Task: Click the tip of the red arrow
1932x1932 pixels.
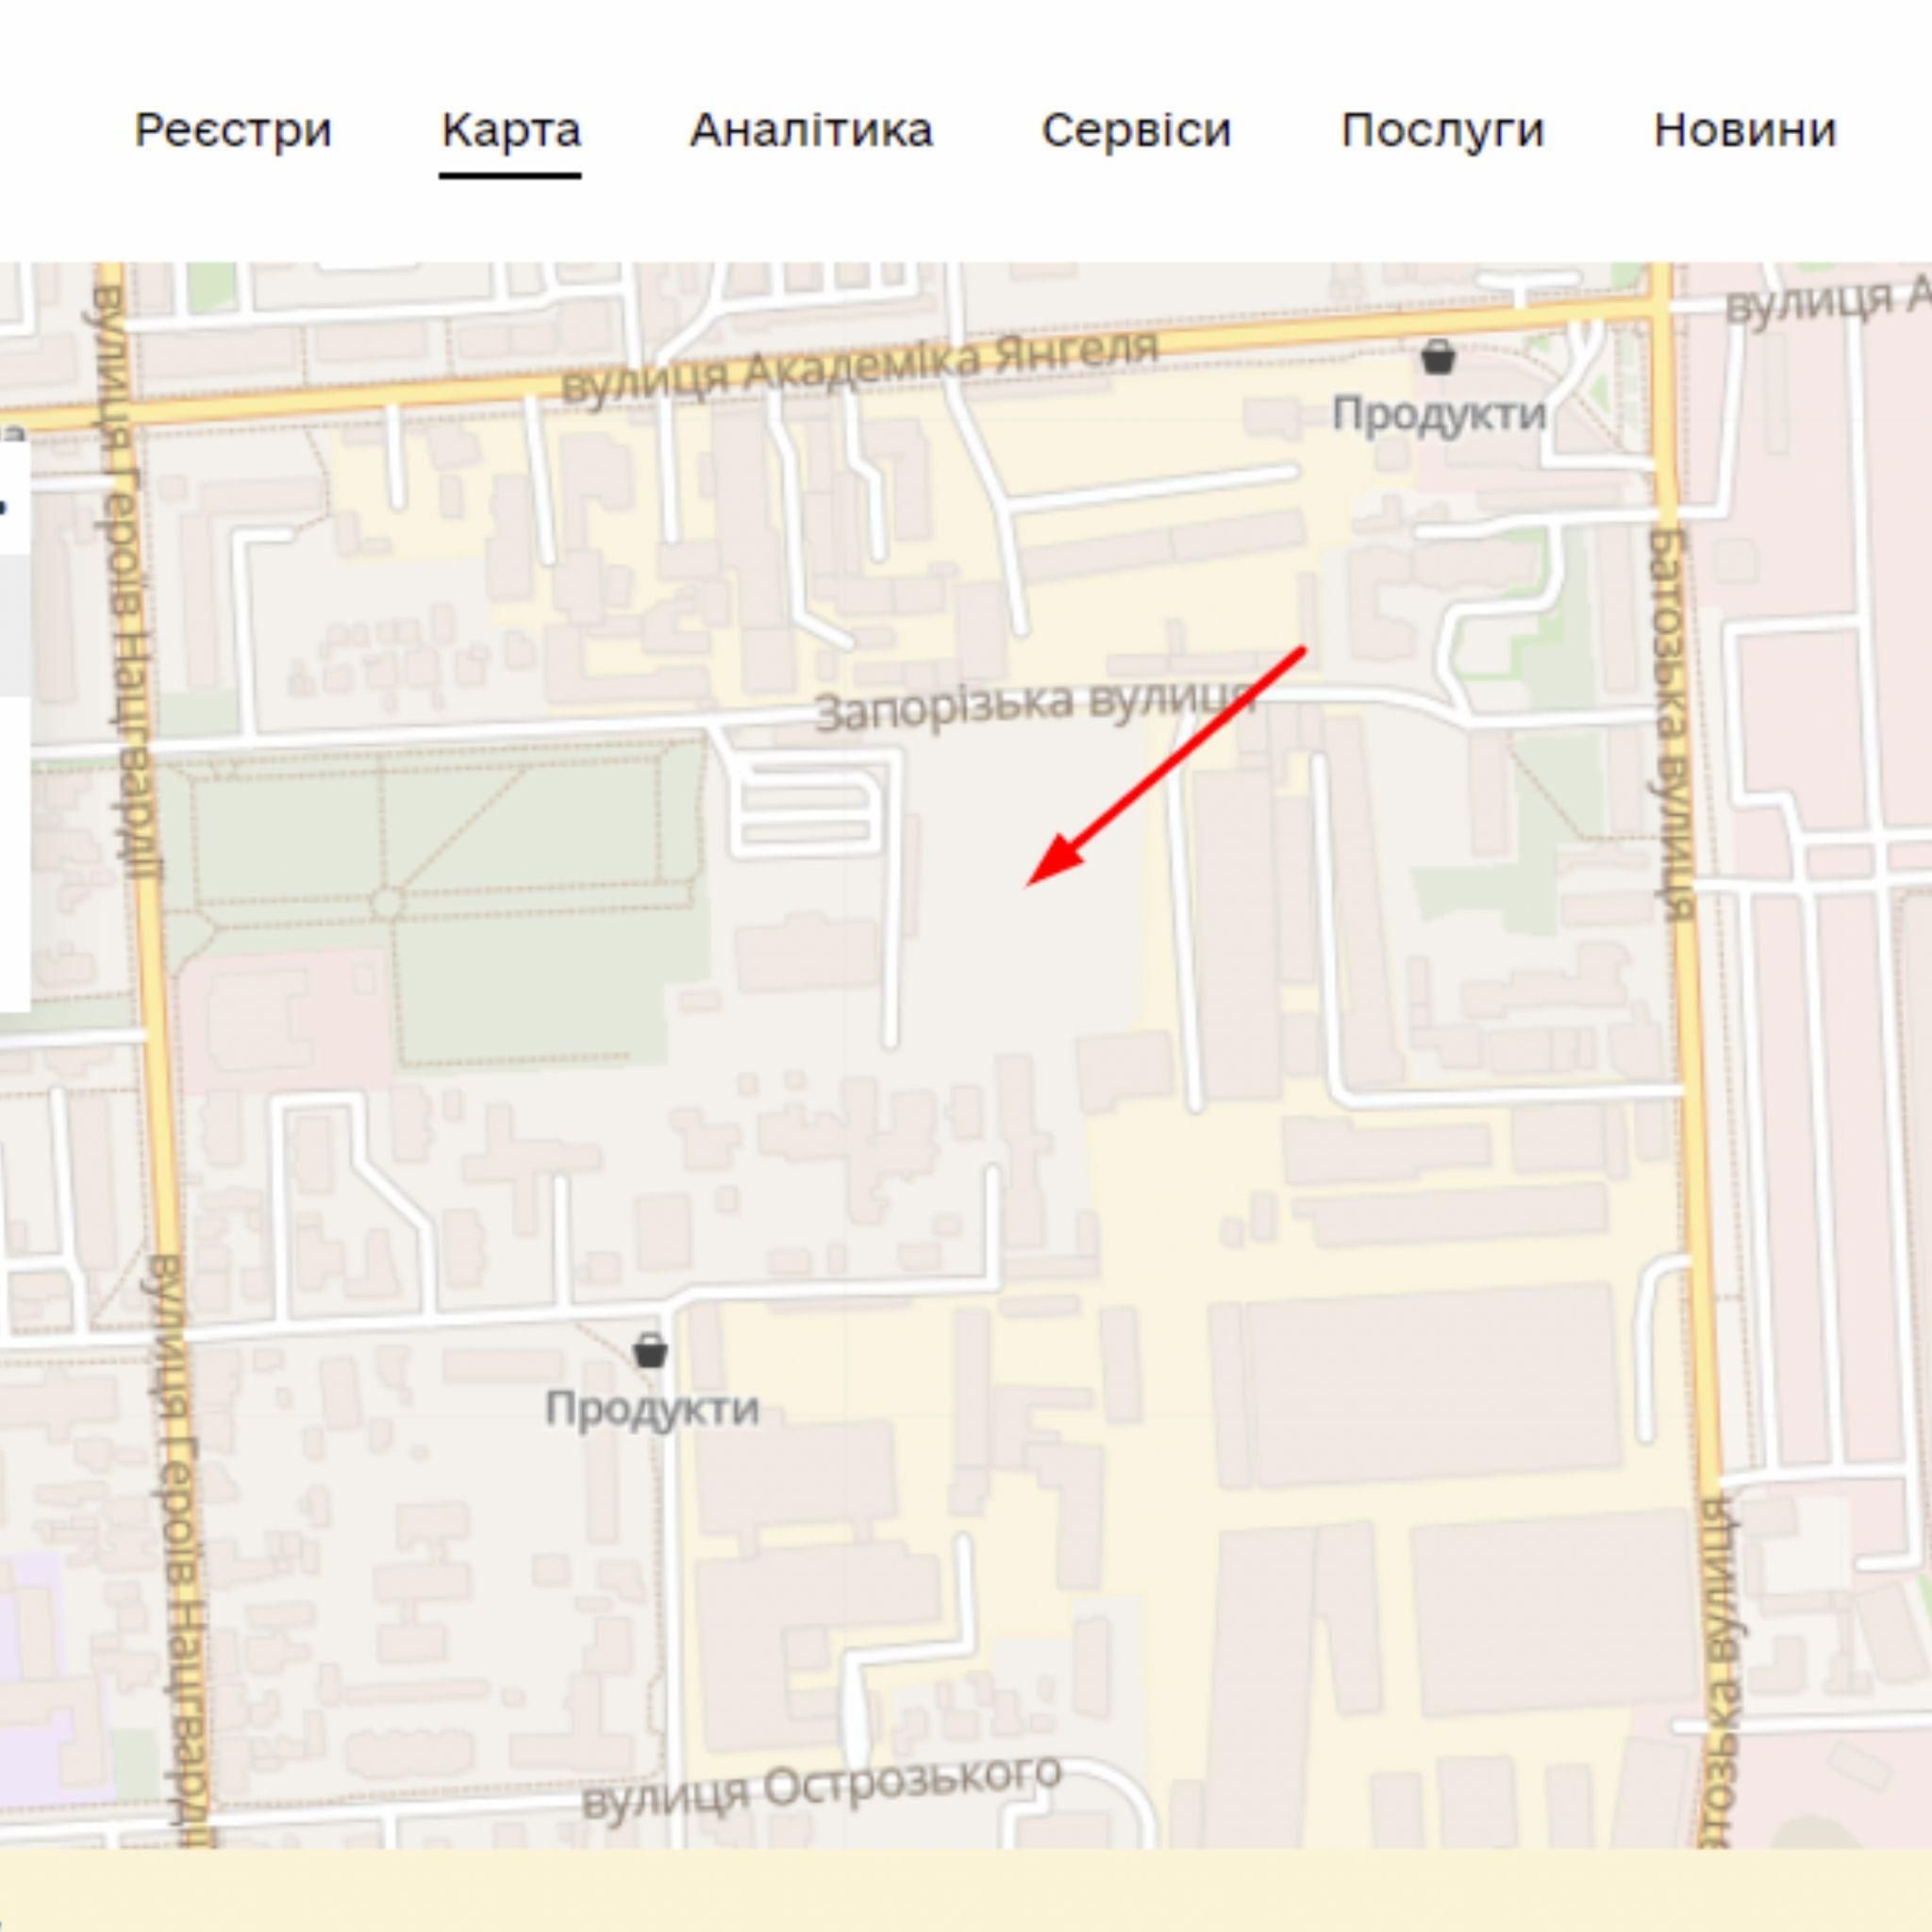Action: 1030,884
